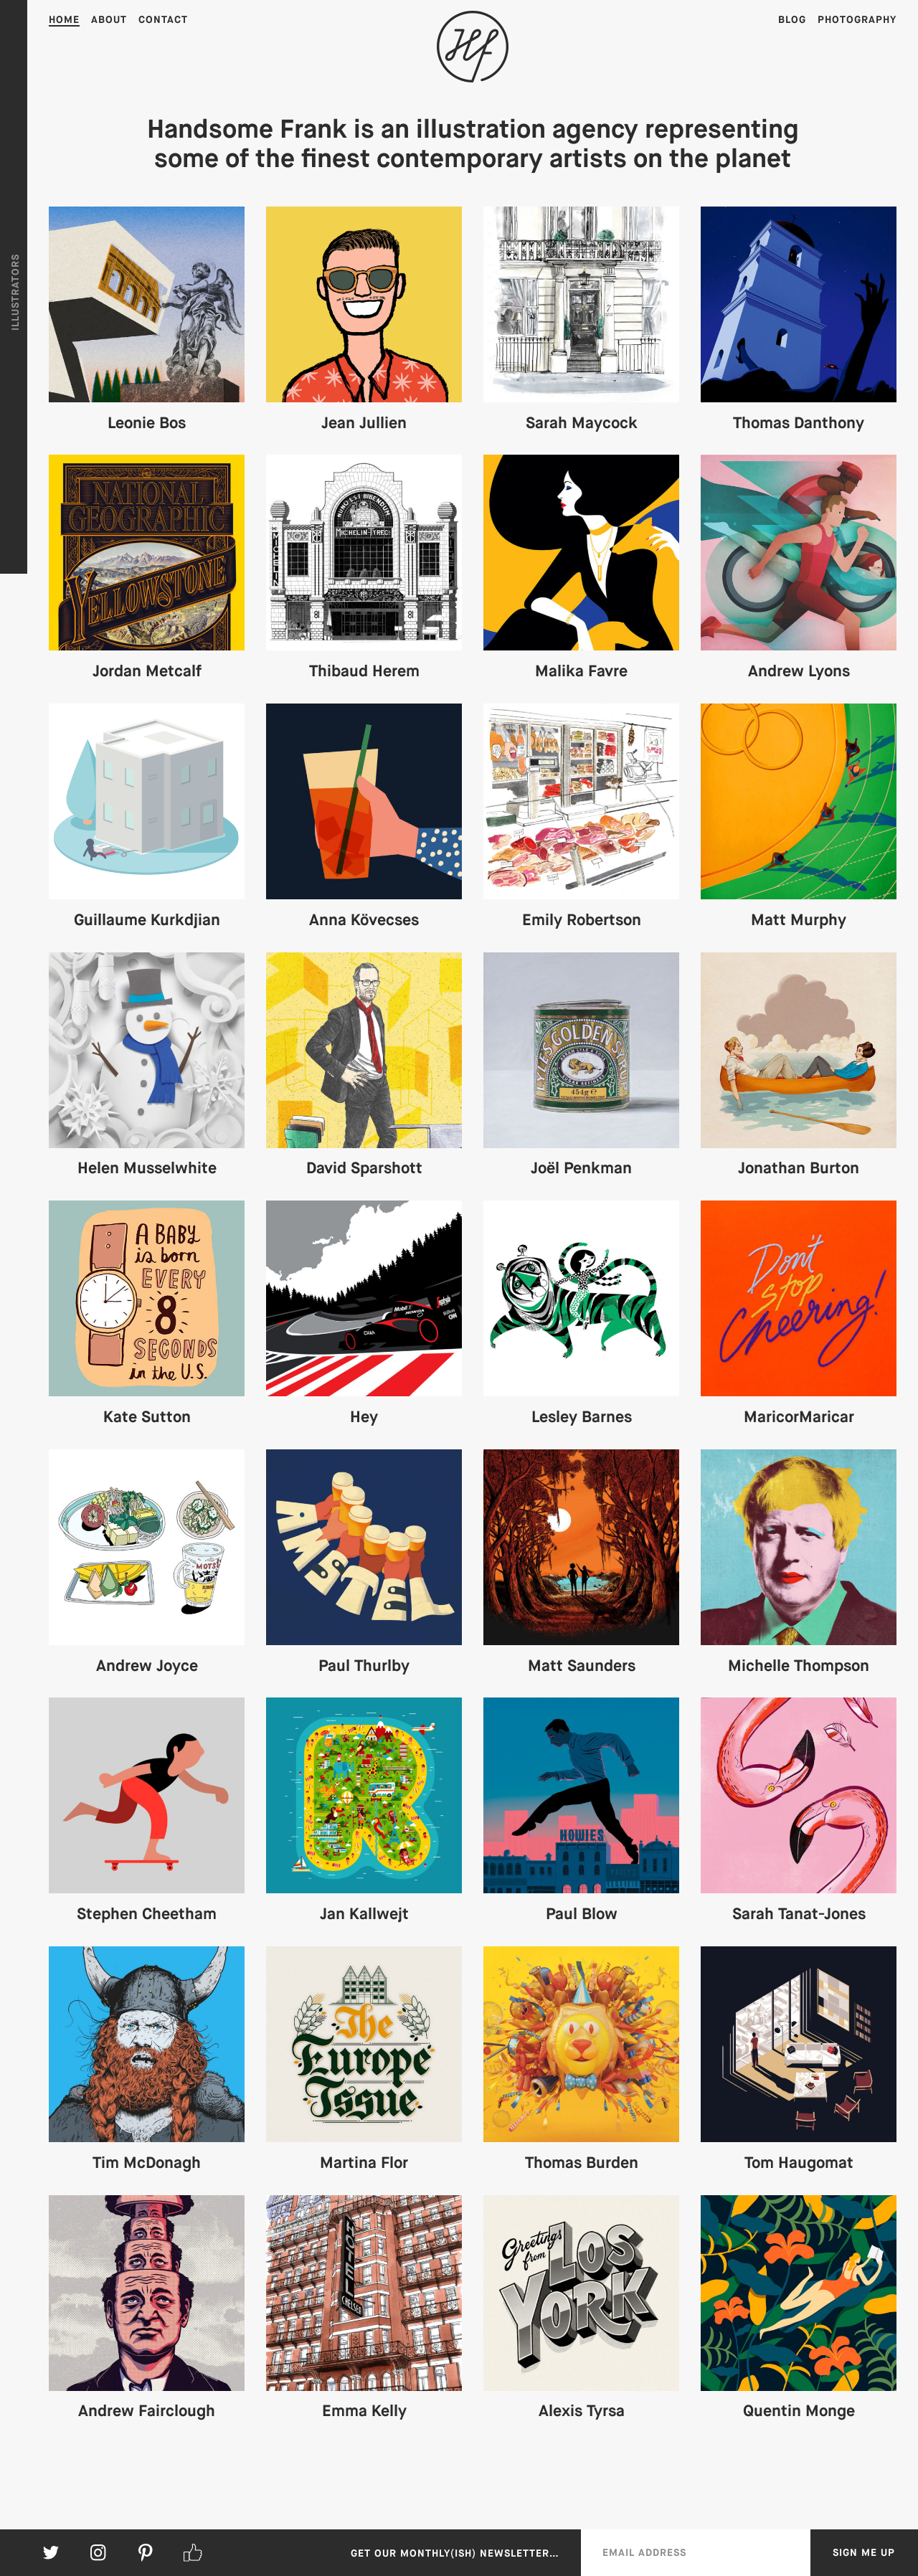The width and height of the screenshot is (918, 2576).
Task: Open Malika Favre's artwork thumbnail
Action: [581, 552]
